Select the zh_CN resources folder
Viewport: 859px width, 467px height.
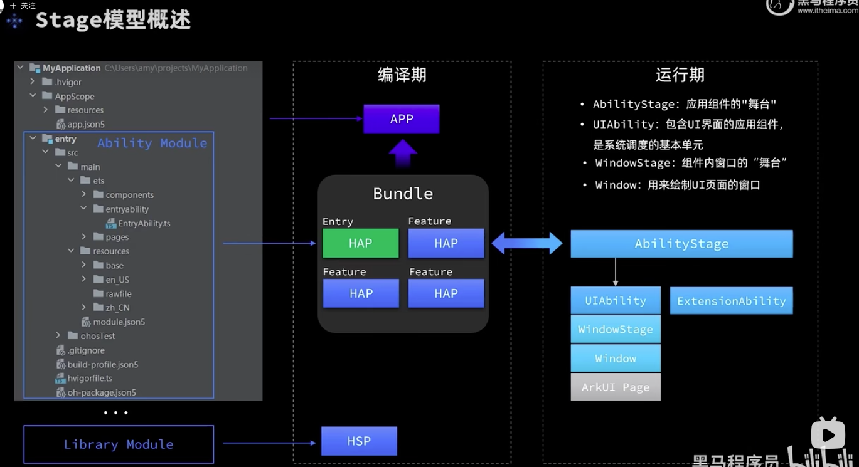[117, 308]
